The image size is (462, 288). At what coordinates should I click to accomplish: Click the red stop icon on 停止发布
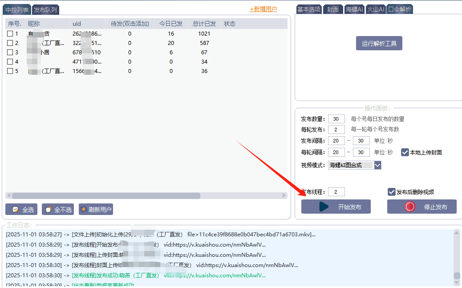[x=410, y=207]
